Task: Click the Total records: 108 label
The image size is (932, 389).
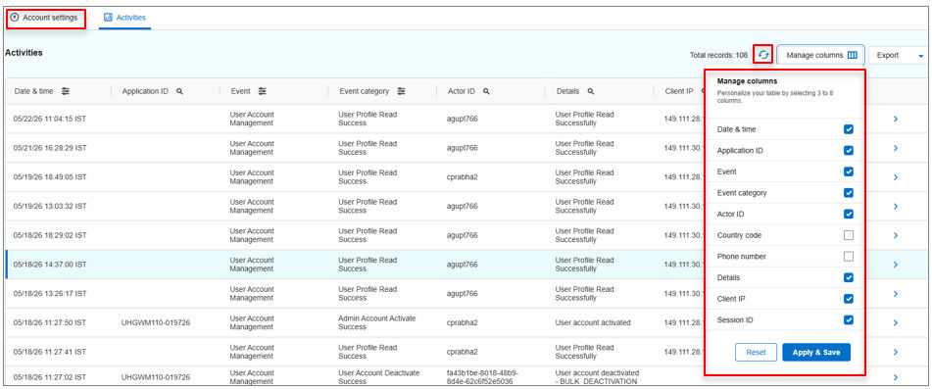Action: (x=718, y=55)
